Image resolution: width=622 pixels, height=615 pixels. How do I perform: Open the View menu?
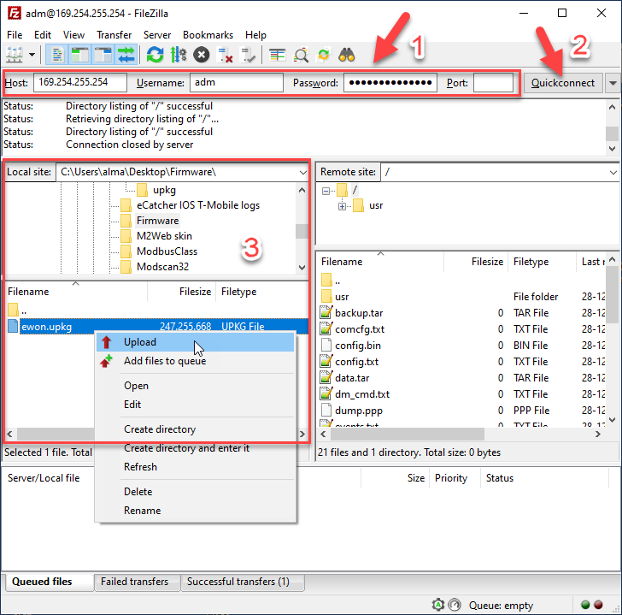click(73, 35)
